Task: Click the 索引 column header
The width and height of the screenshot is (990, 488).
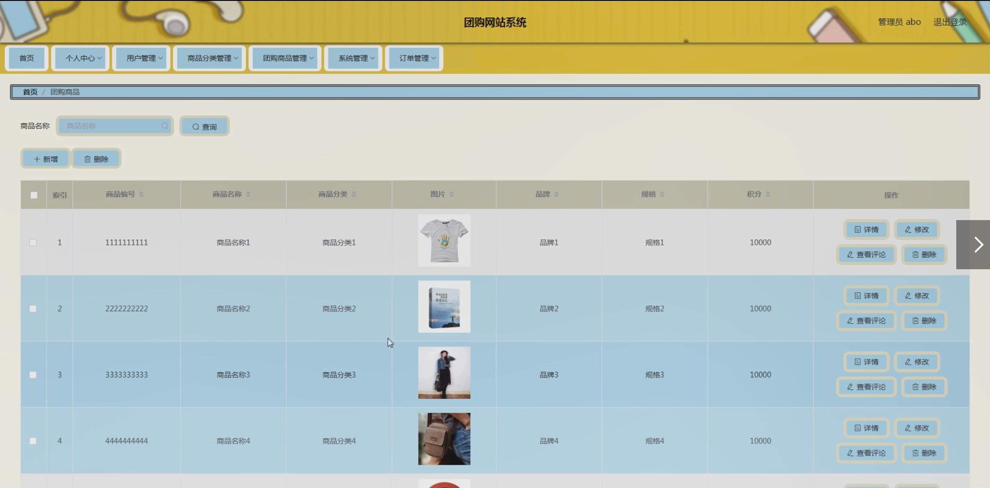Action: tap(60, 195)
